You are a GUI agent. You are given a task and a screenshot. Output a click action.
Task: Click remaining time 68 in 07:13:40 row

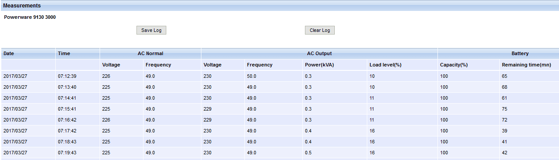(x=505, y=87)
